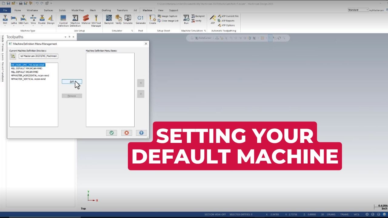Click the Save icon in quick access toolbar
The height and width of the screenshot is (218, 388).
tap(8, 3)
